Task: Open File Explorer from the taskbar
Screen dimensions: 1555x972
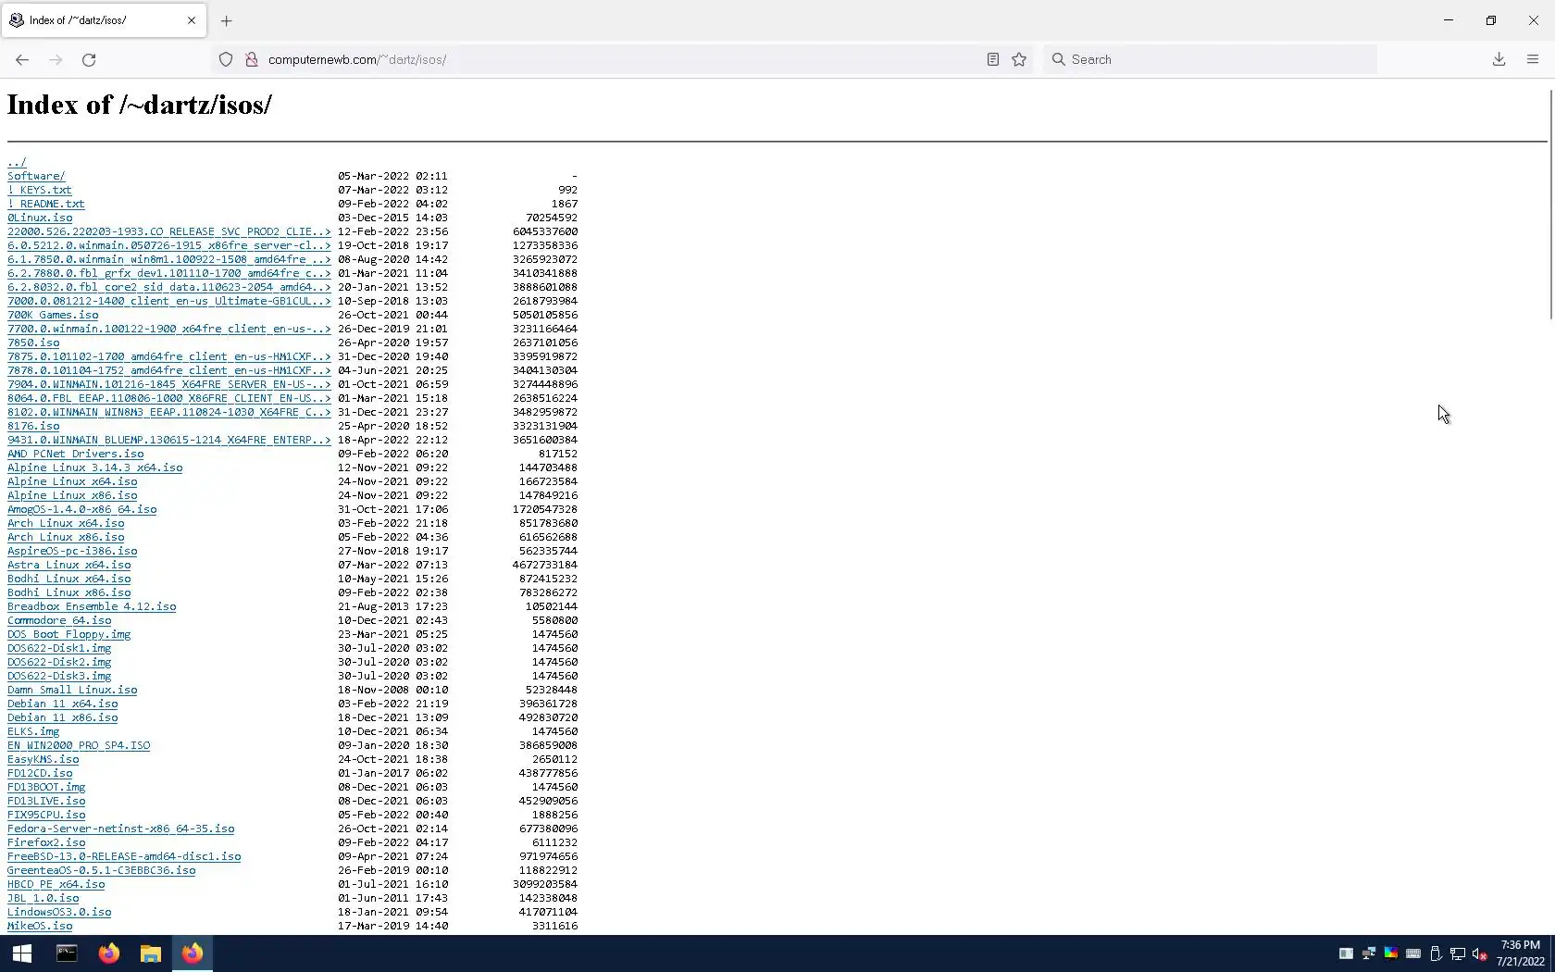Action: pyautogui.click(x=150, y=953)
